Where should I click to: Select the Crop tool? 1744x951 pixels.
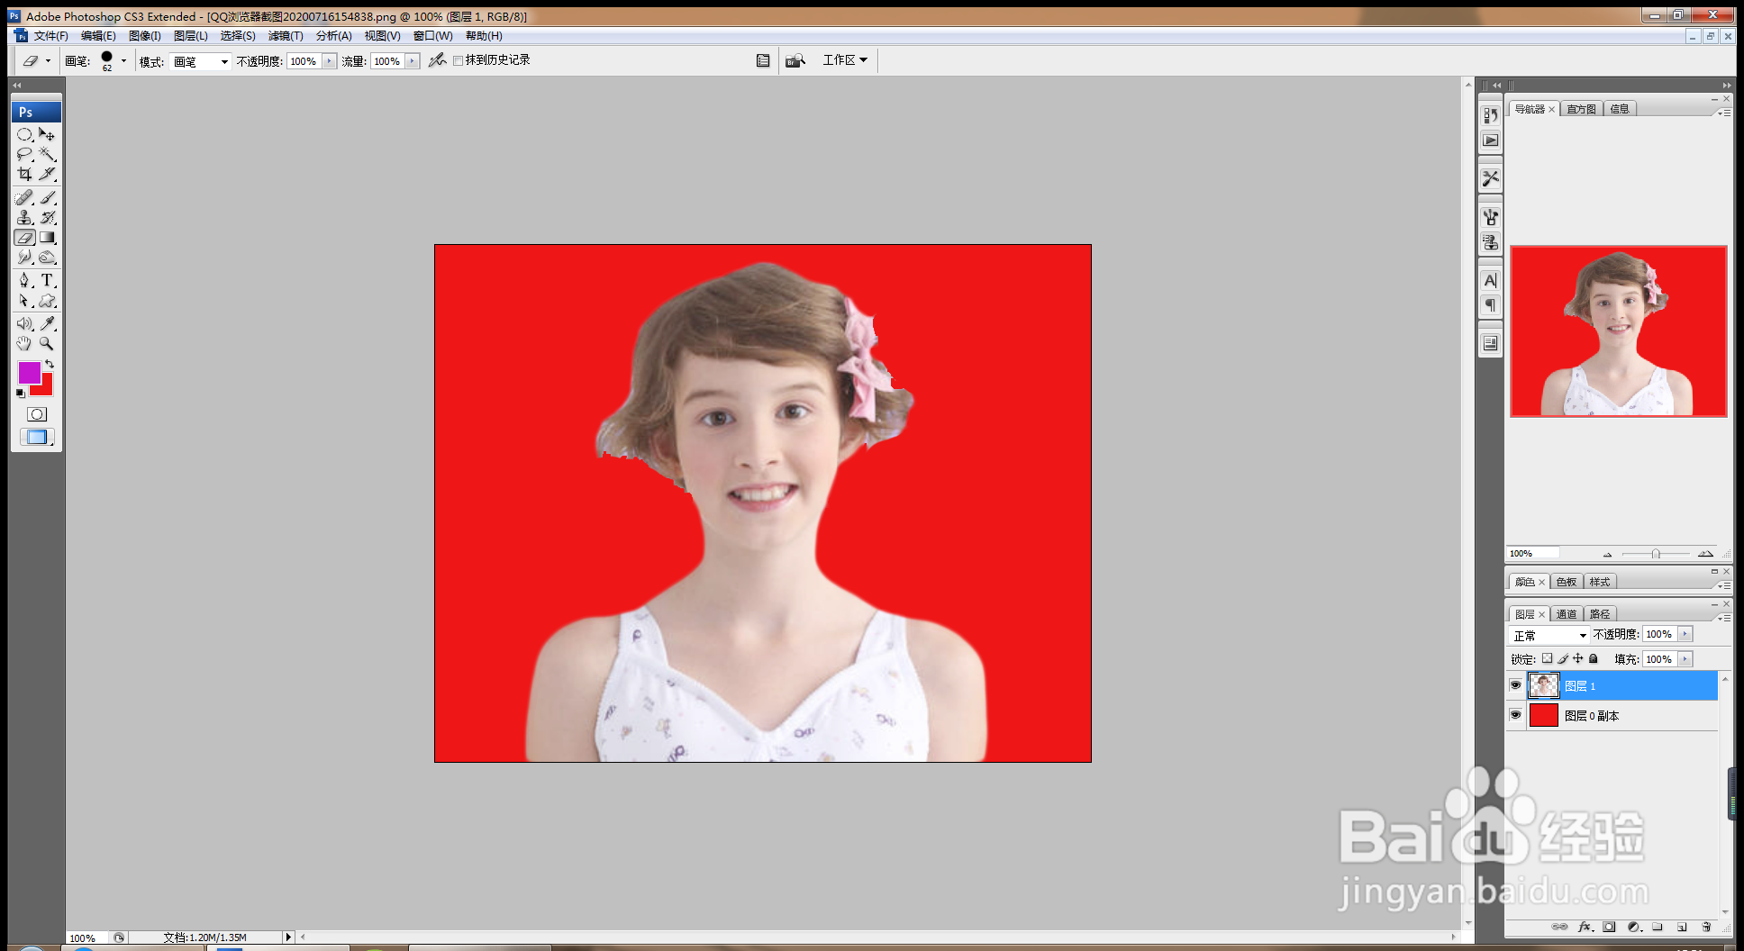(x=24, y=175)
